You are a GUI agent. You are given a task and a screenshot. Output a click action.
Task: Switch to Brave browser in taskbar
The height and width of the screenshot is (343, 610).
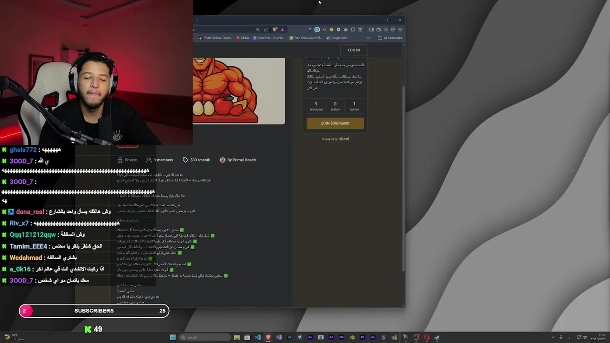point(268,337)
